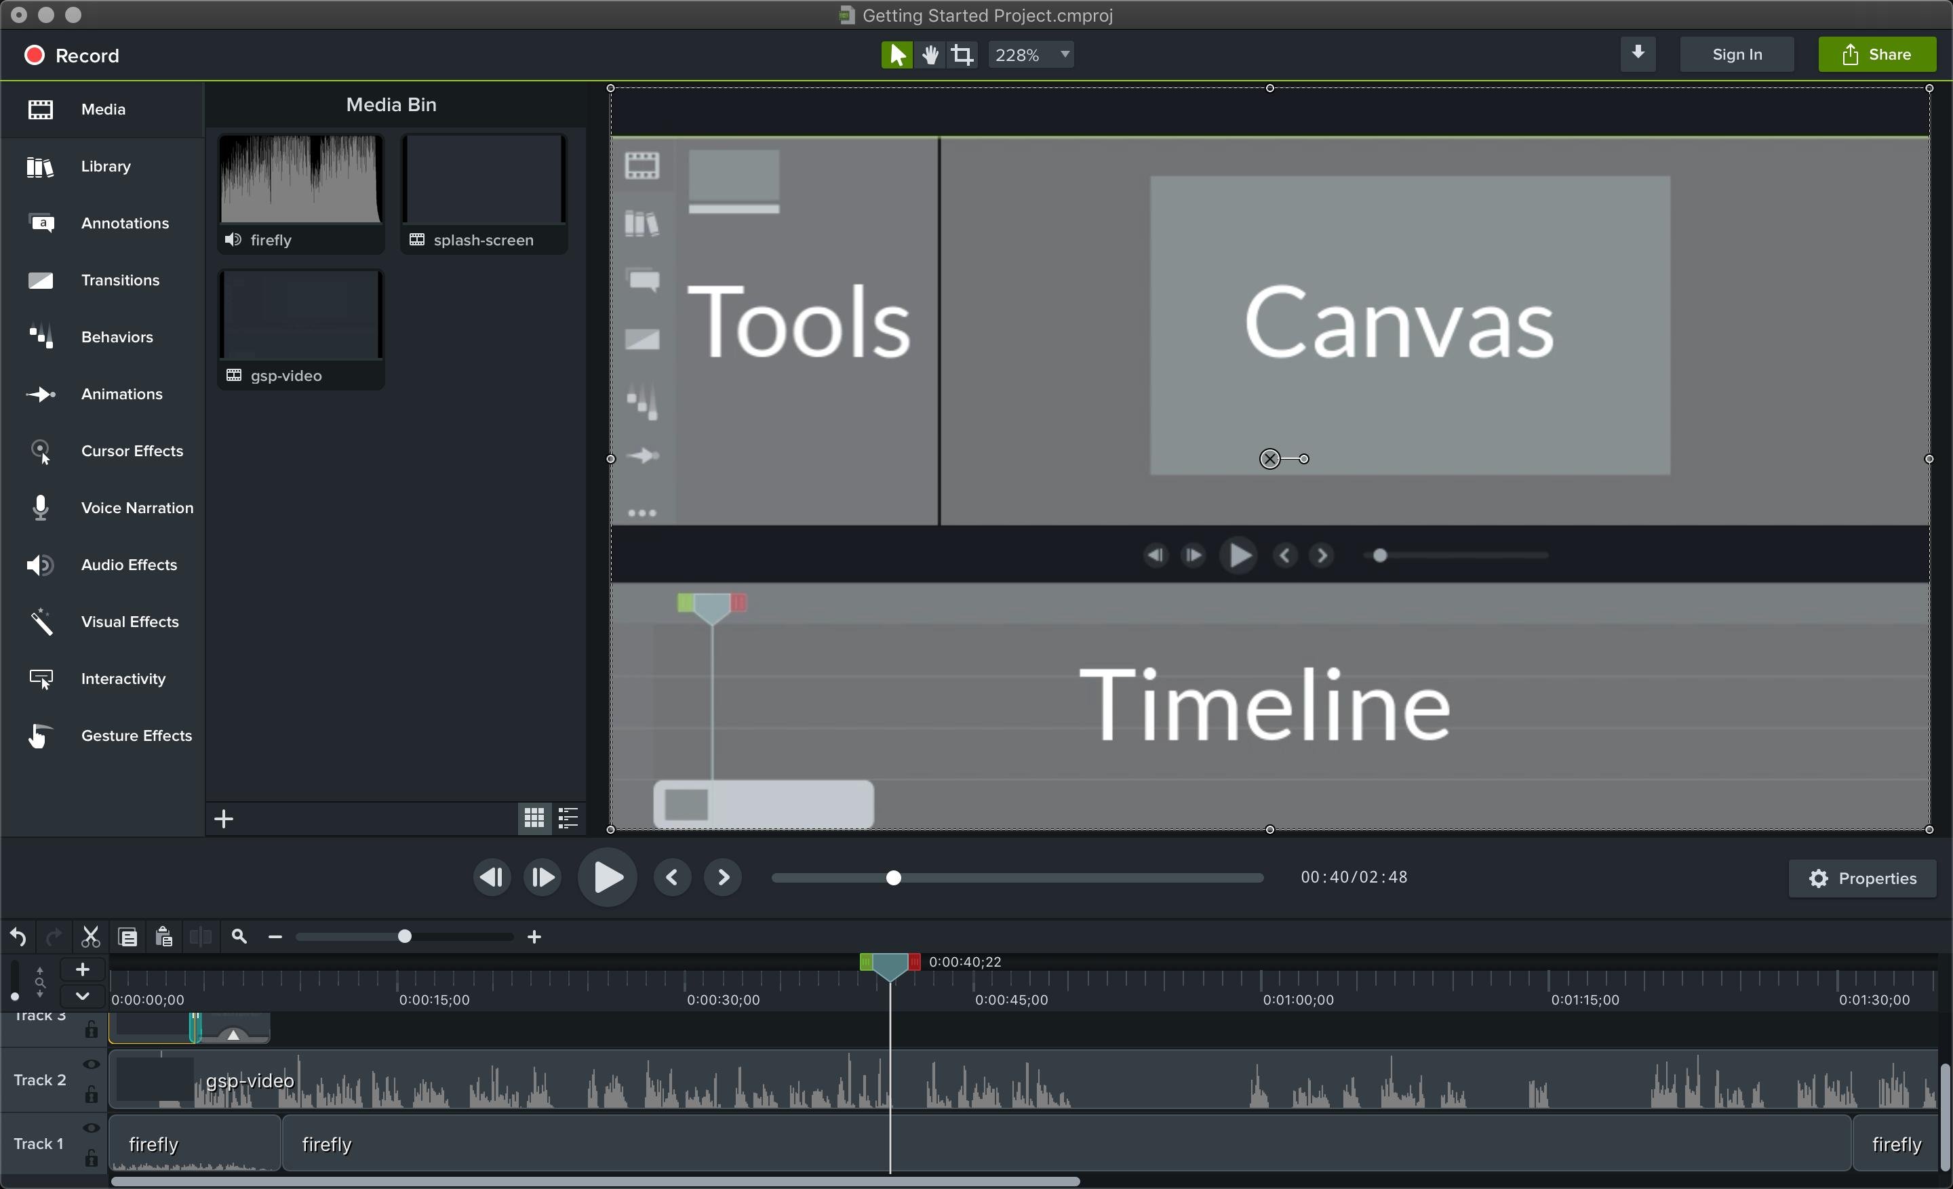Expand the track options chevron
Screen dimensions: 1953x1189
[81, 996]
